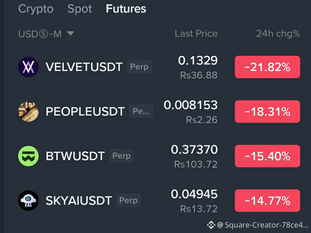The height and width of the screenshot is (233, 311).
Task: Open the VELVETUSDT coin logo
Action: pyautogui.click(x=28, y=67)
